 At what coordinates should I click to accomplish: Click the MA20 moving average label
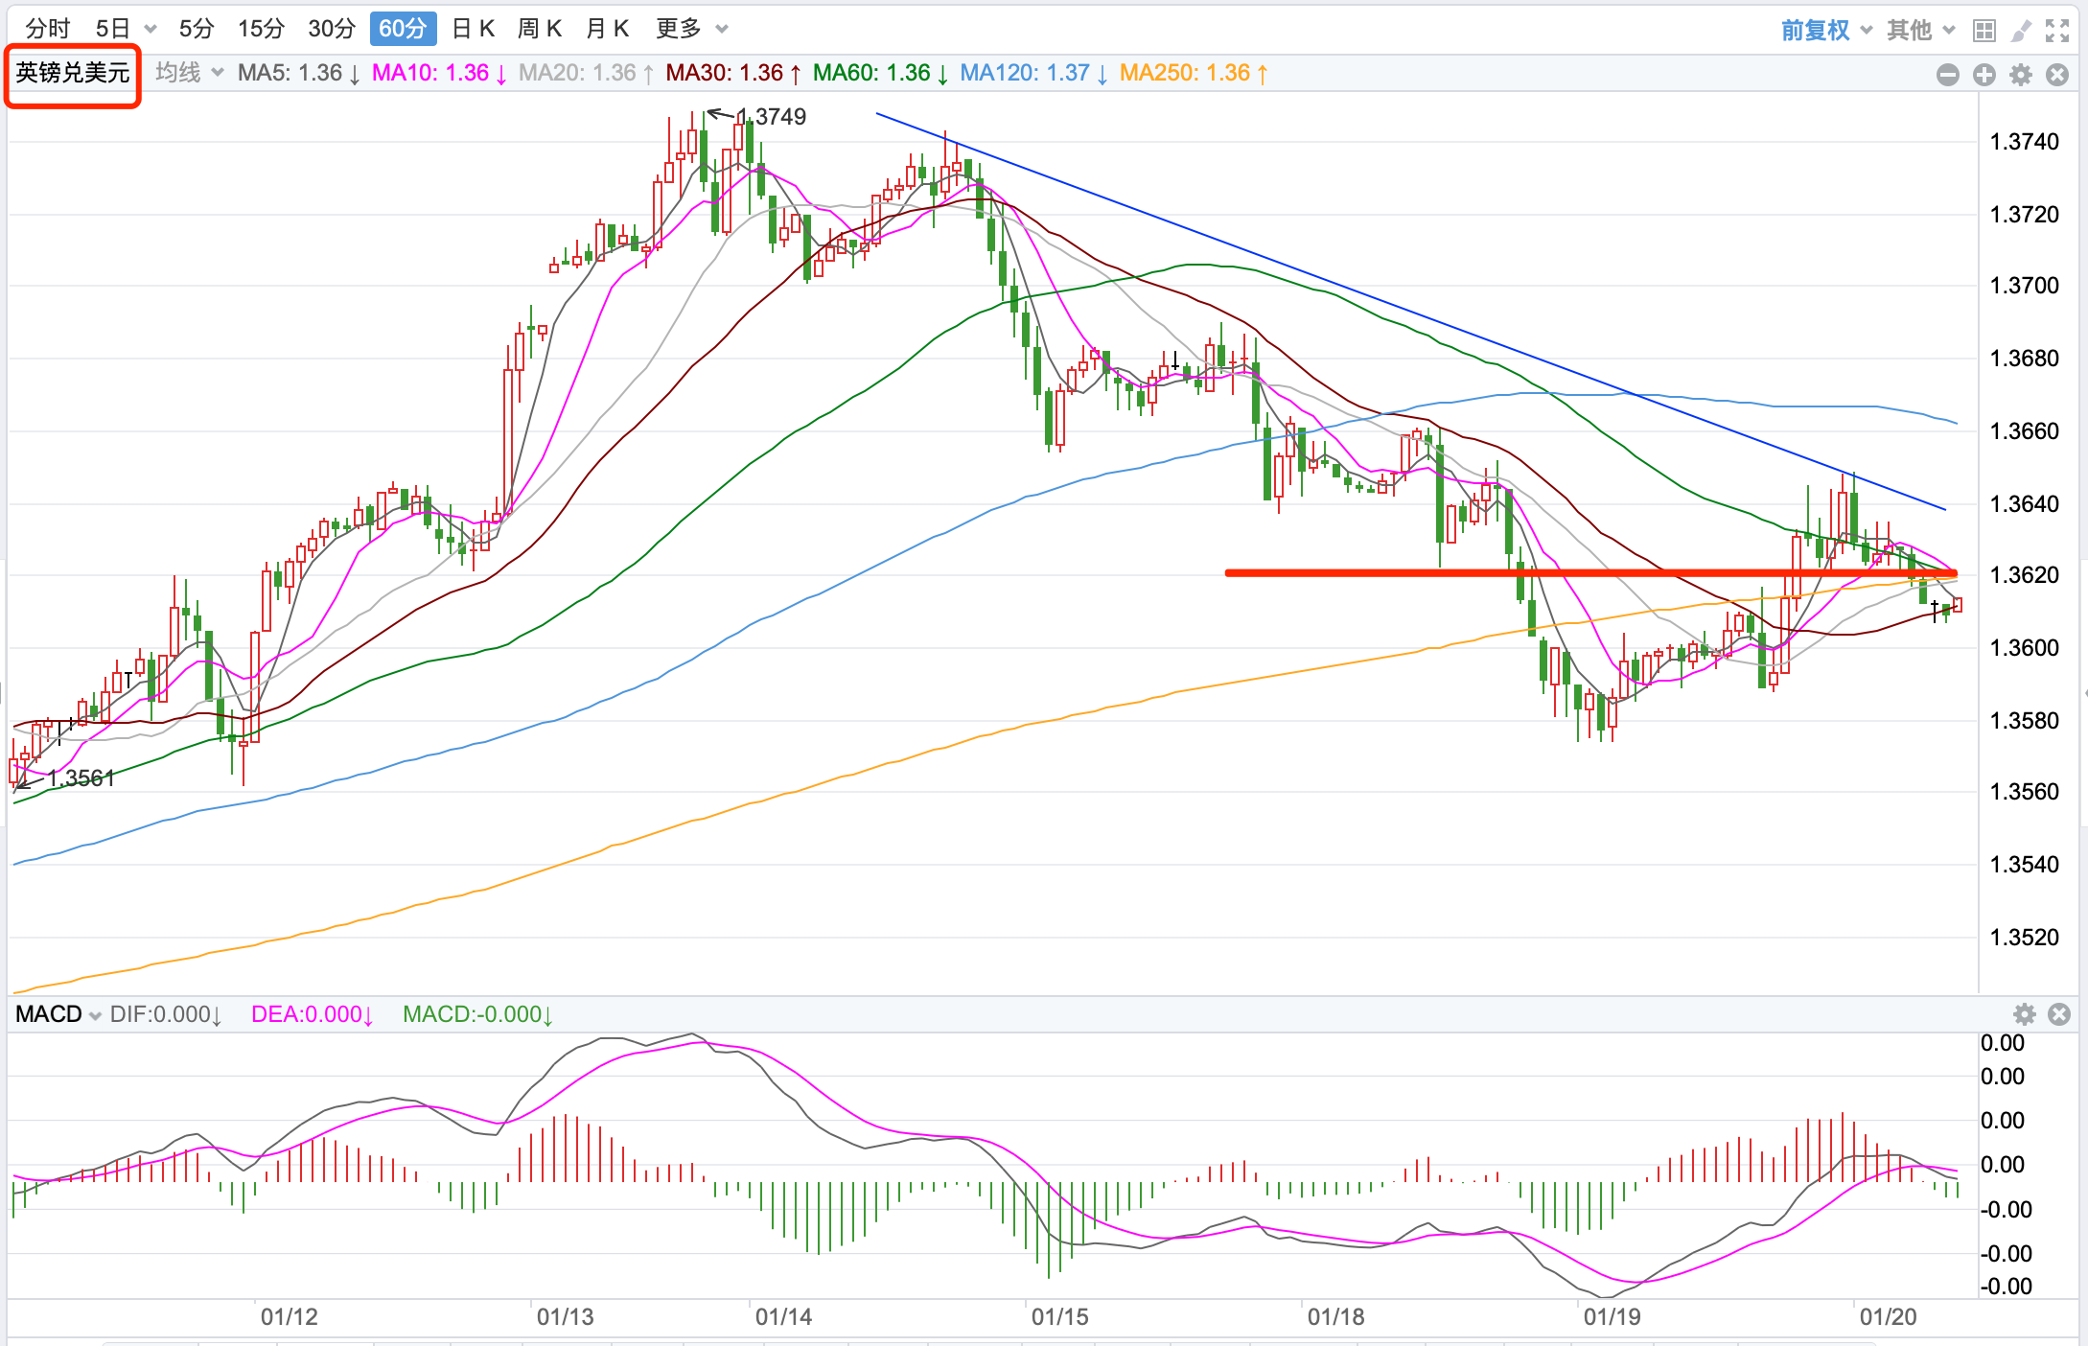pos(587,73)
